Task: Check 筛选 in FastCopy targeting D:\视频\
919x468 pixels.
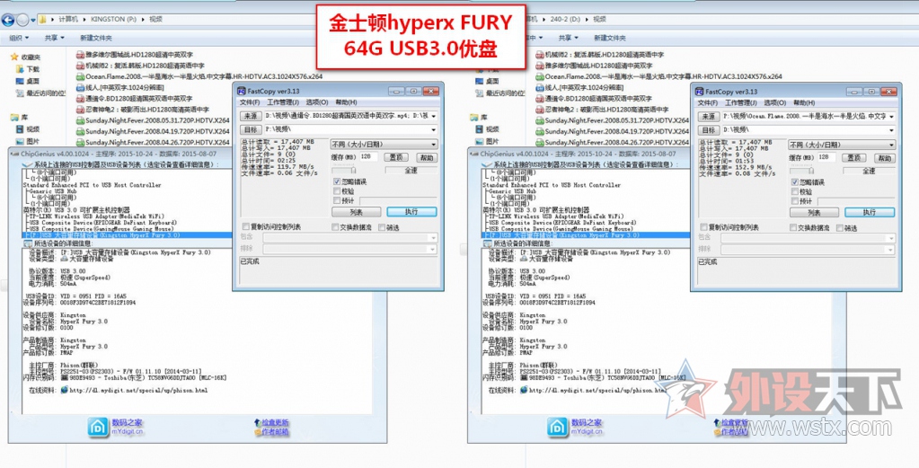Action: [x=840, y=228]
